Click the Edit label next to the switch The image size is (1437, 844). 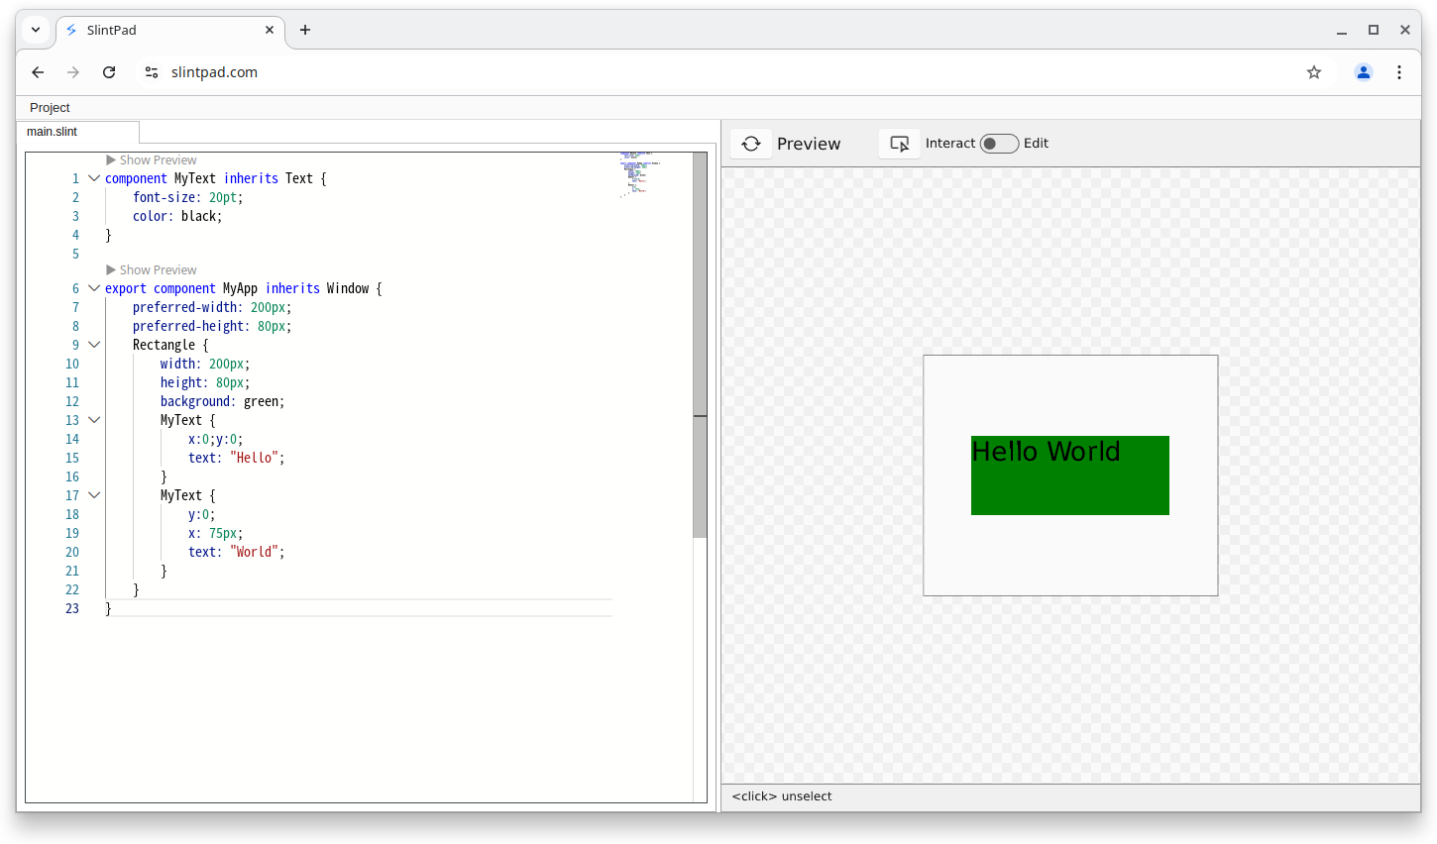tap(1037, 144)
